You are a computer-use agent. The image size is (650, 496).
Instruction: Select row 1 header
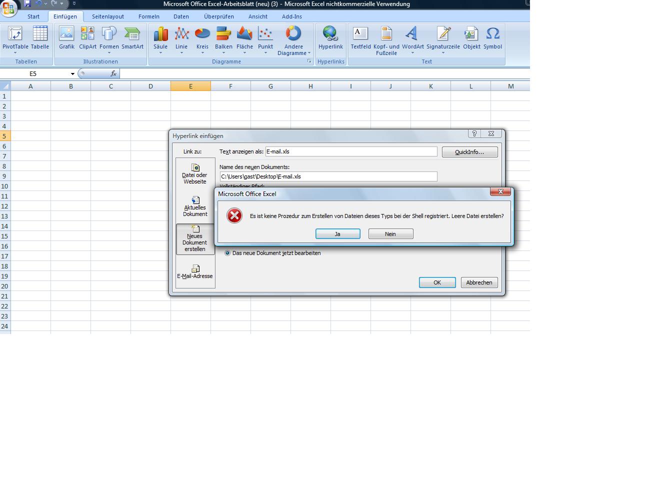(5, 96)
